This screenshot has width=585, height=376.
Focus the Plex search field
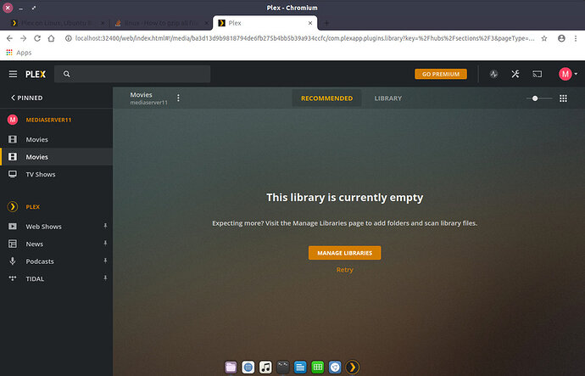pyautogui.click(x=132, y=74)
